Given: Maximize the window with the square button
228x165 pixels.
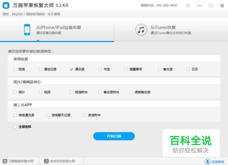Looking at the screenshot, I should pos(211,6).
